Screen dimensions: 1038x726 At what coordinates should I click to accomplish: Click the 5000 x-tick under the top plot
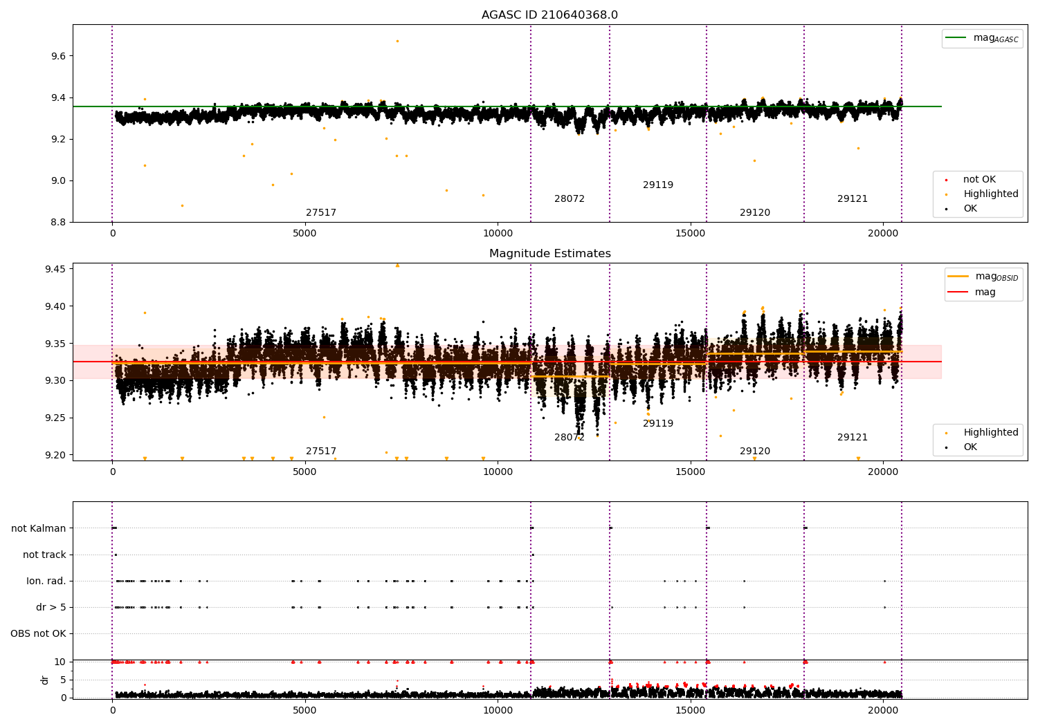pos(304,234)
